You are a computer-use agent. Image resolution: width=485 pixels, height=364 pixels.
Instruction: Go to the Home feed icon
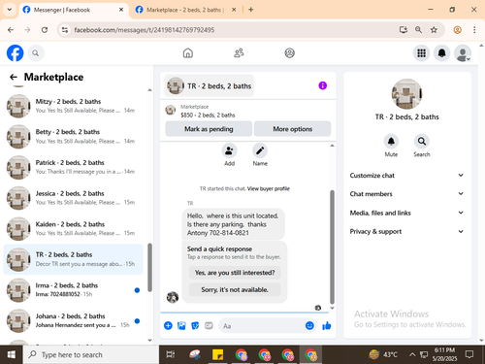188,53
